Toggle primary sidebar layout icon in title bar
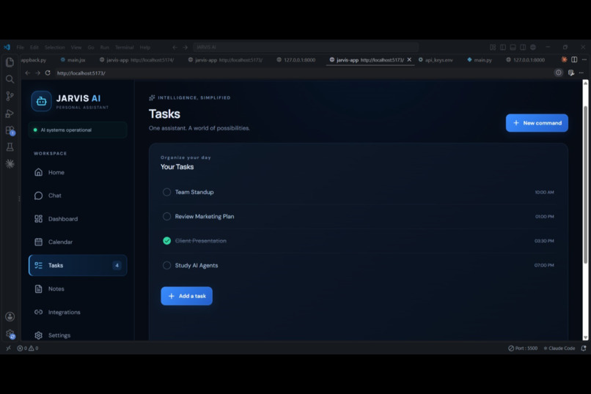This screenshot has height=394, width=591. 503,47
